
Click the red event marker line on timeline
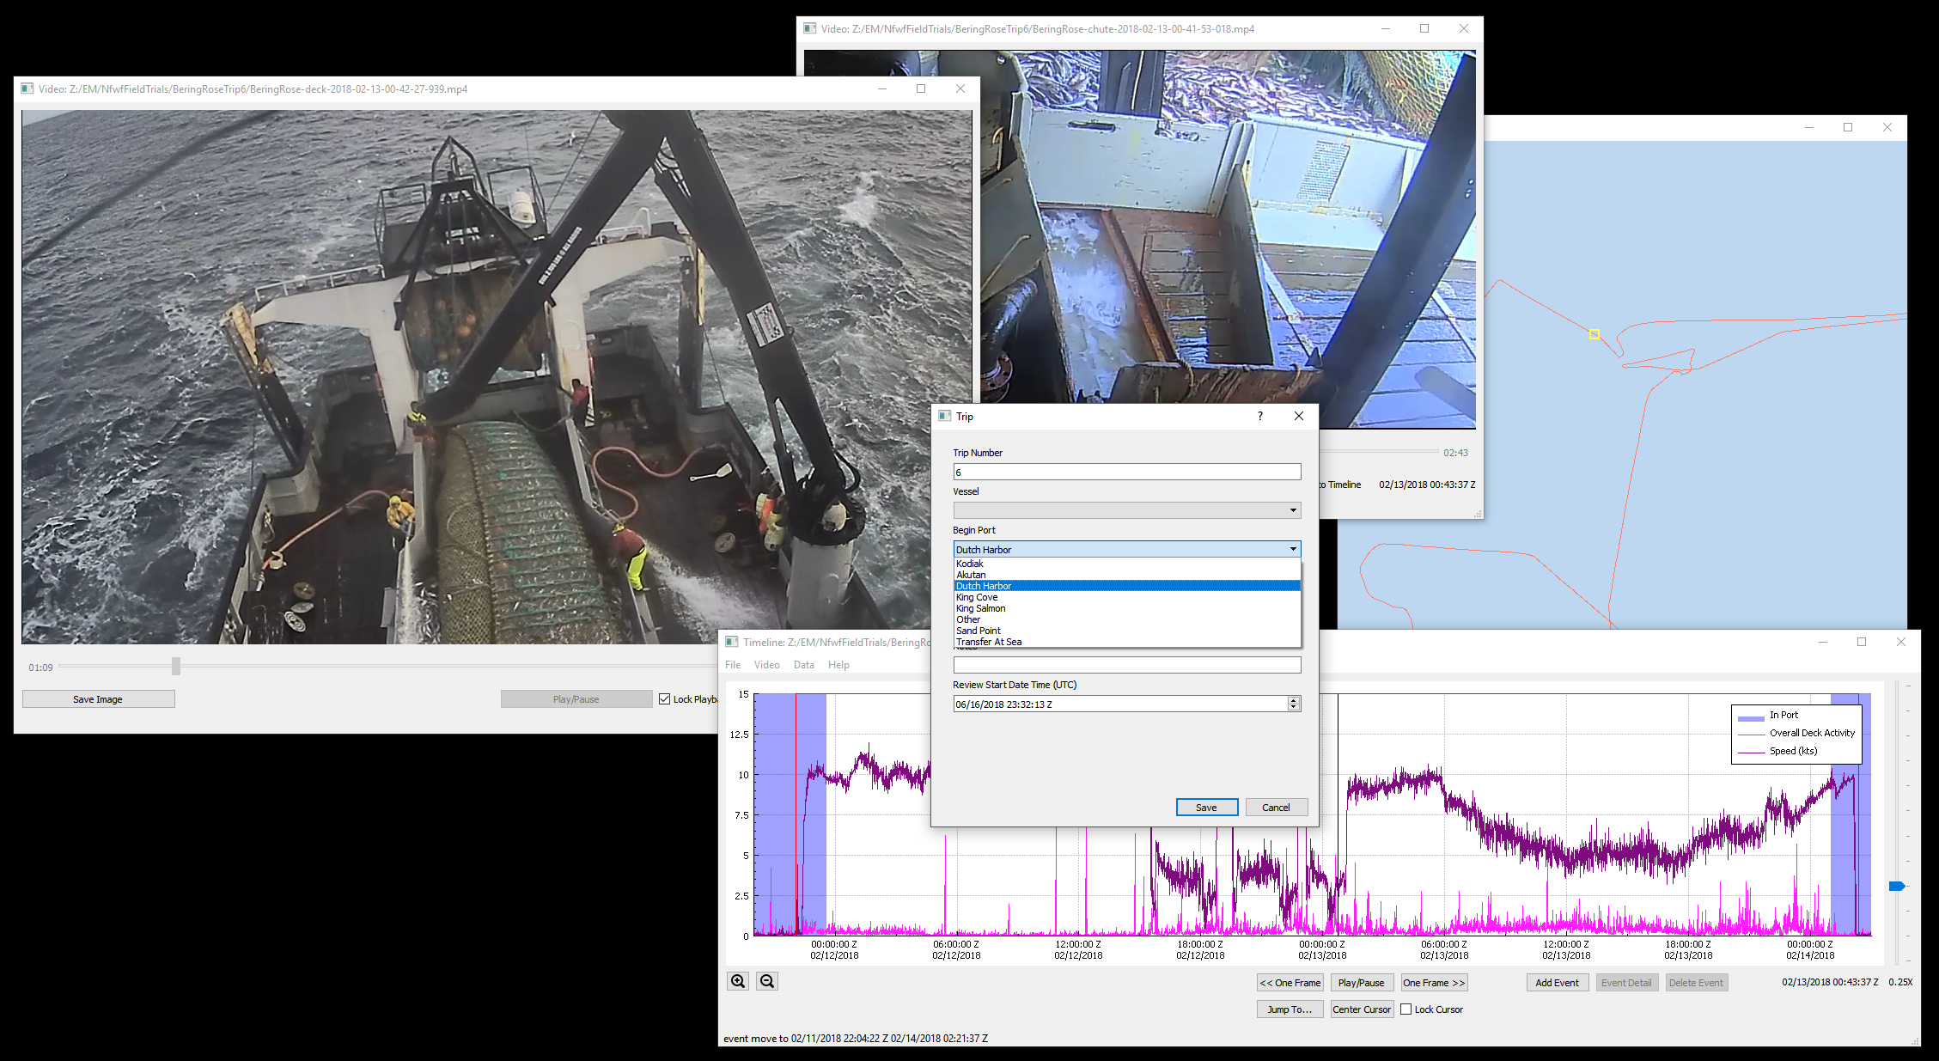[796, 814]
